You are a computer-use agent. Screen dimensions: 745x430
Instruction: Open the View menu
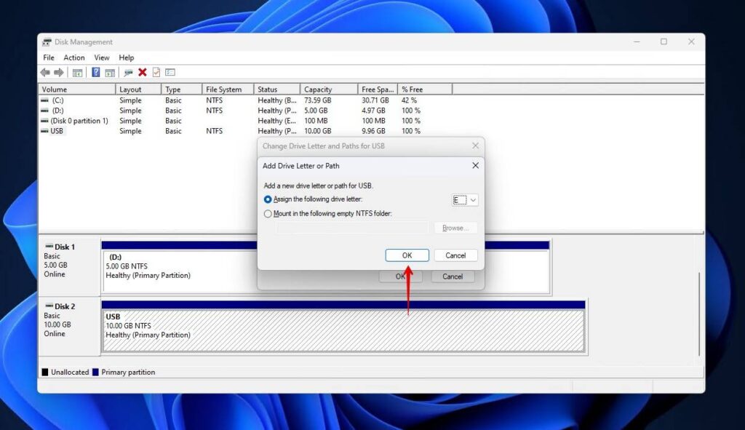pos(101,57)
